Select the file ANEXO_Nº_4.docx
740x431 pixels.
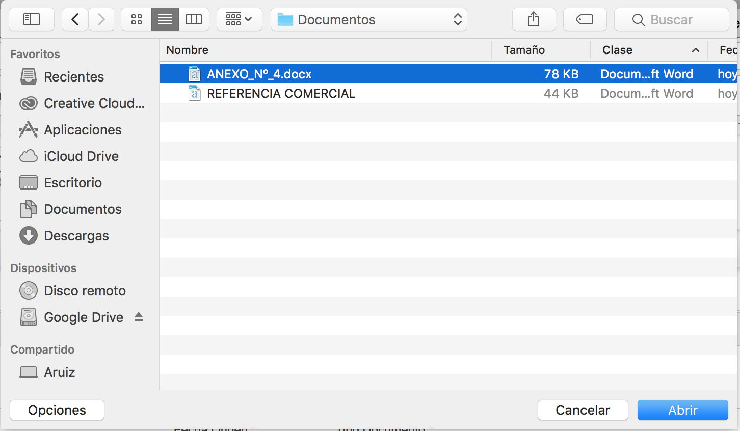[448, 74]
